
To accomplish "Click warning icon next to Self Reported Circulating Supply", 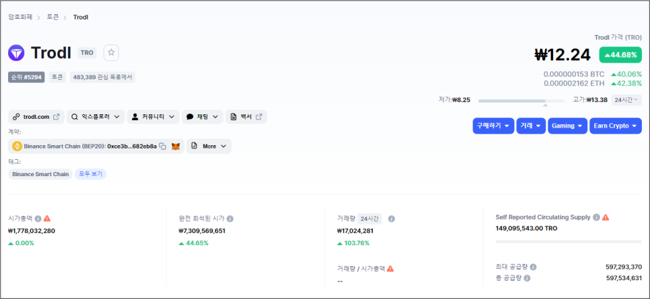I will click(606, 217).
